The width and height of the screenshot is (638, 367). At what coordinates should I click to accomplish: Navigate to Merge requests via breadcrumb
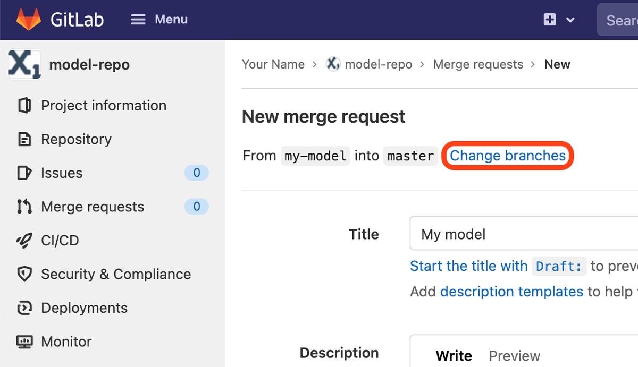(x=478, y=64)
